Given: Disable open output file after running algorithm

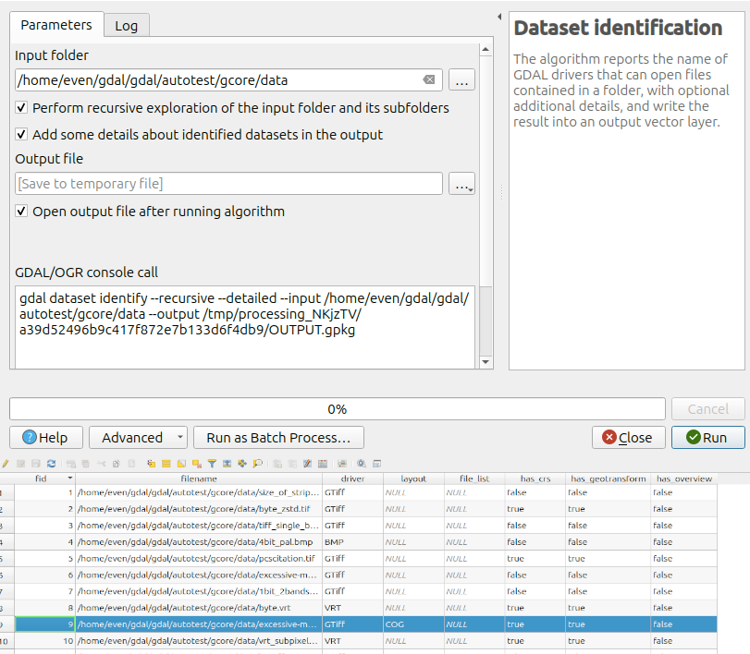Looking at the screenshot, I should click(22, 212).
